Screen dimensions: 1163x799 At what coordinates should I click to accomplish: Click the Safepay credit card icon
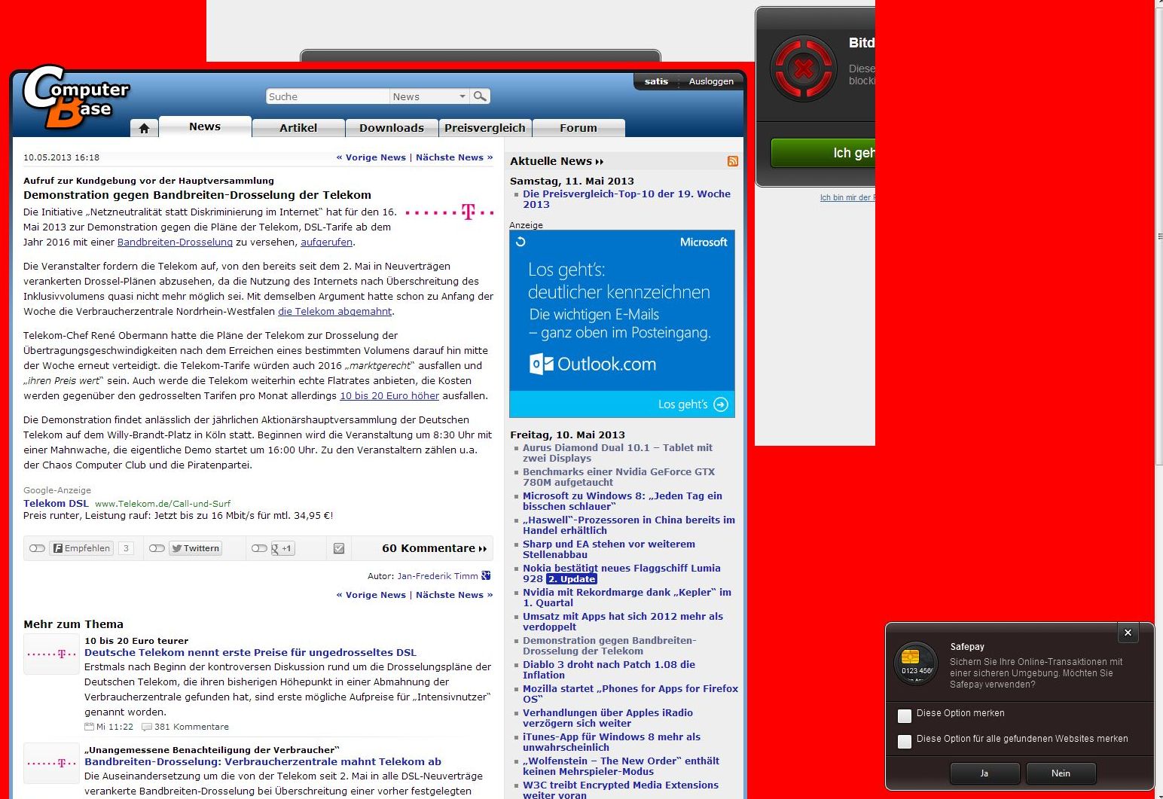915,663
